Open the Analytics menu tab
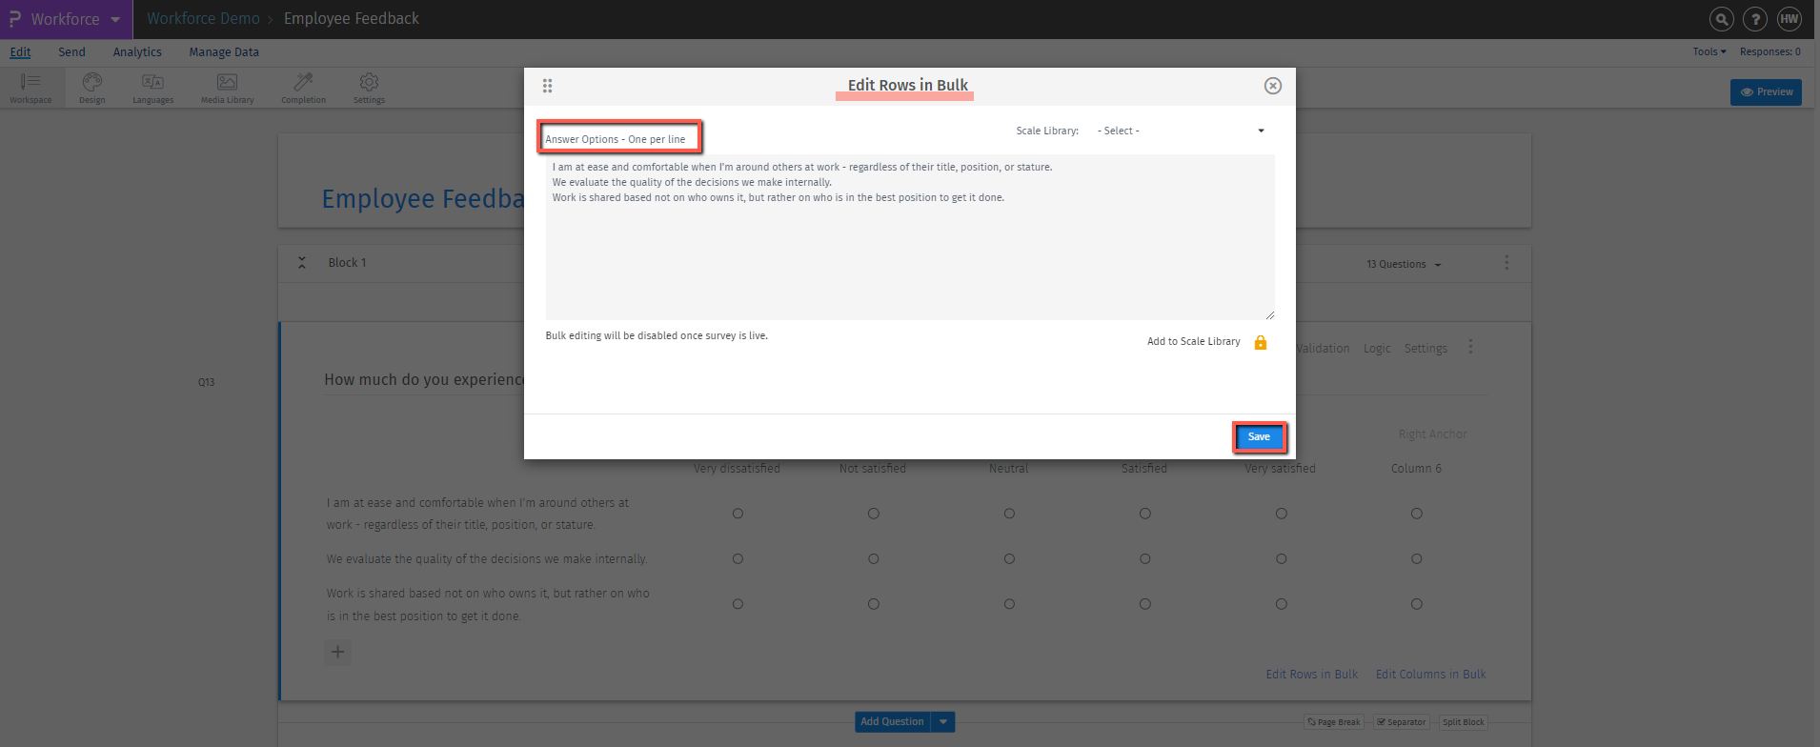This screenshot has width=1820, height=747. click(137, 52)
